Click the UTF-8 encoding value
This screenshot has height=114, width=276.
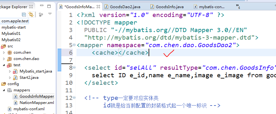pos(200,15)
